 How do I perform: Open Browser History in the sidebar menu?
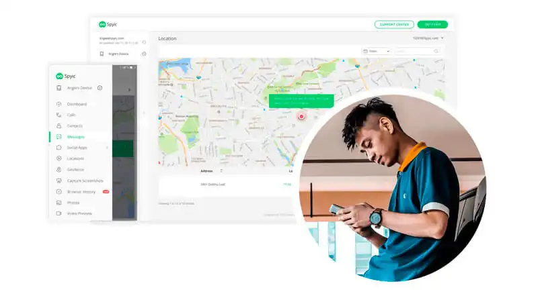81,192
